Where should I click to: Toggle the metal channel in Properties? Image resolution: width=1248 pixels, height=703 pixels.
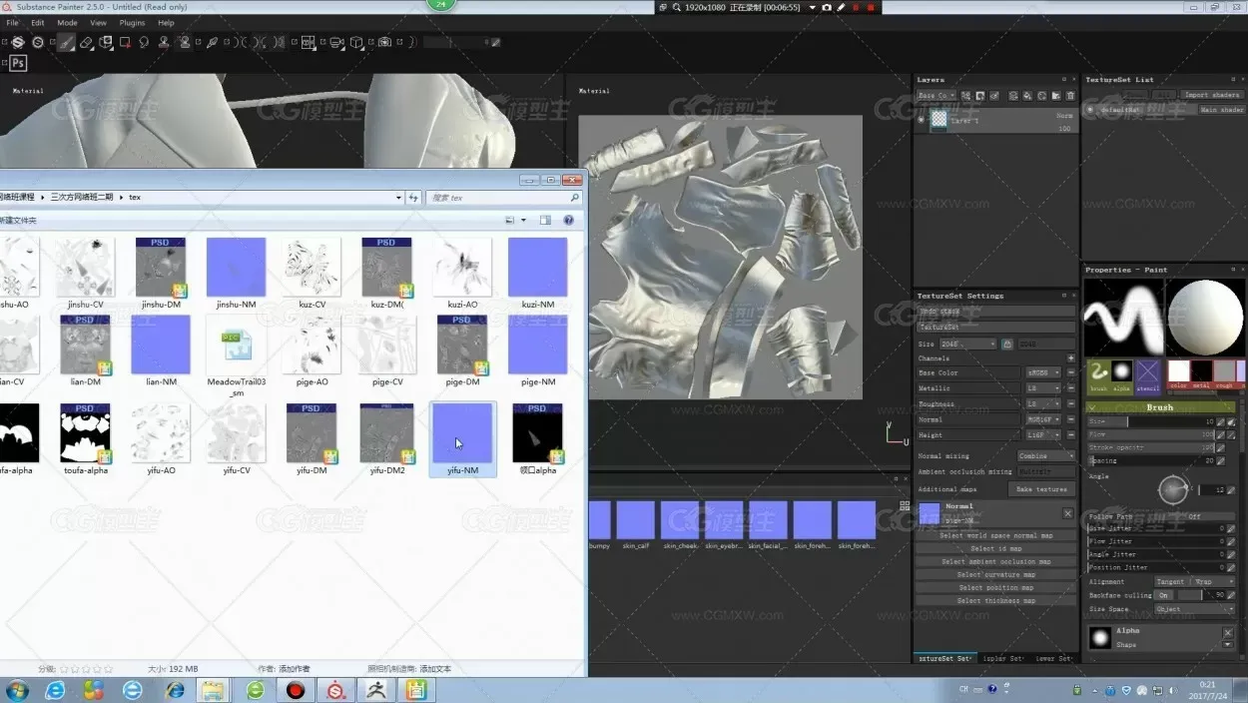coord(1201,375)
